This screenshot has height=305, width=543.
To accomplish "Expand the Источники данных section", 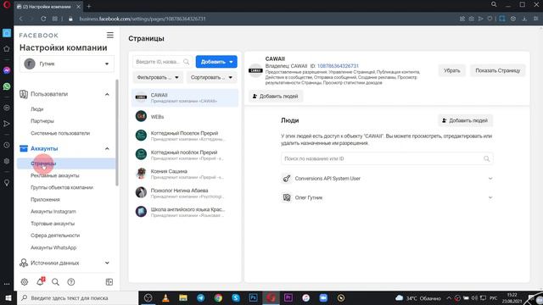I will [107, 263].
